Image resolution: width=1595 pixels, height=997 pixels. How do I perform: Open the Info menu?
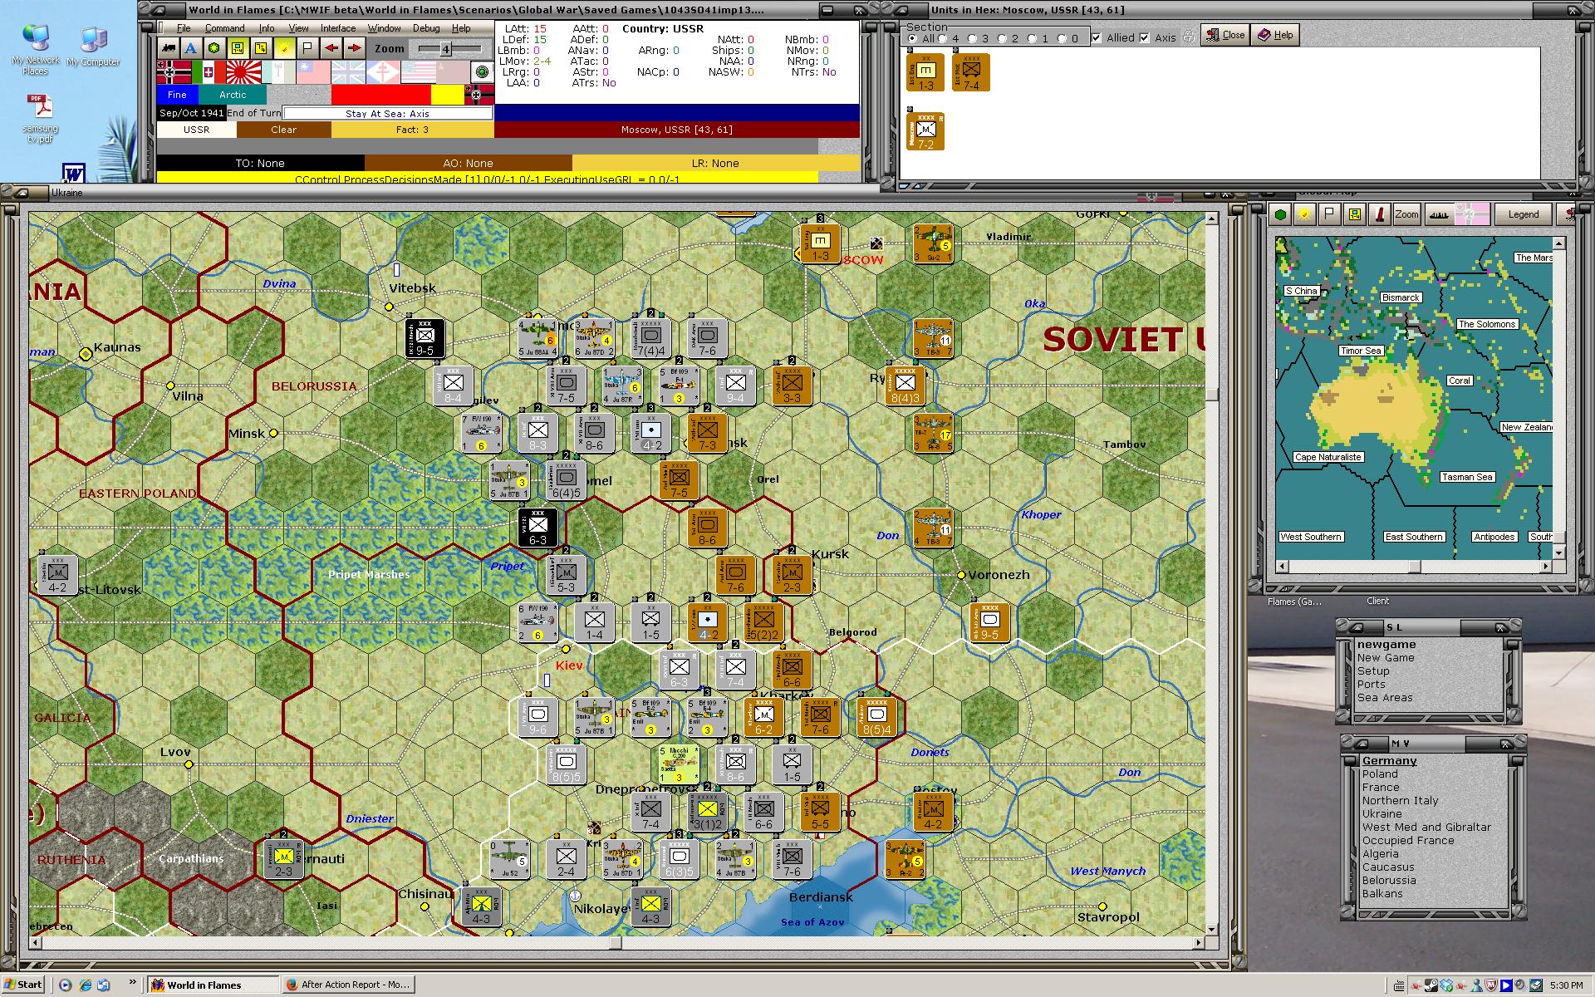267,28
